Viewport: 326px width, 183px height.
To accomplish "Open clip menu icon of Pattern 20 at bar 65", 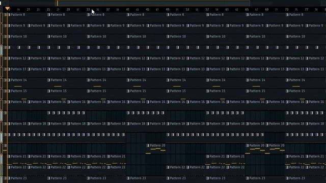I will pyautogui.click(x=247, y=145).
